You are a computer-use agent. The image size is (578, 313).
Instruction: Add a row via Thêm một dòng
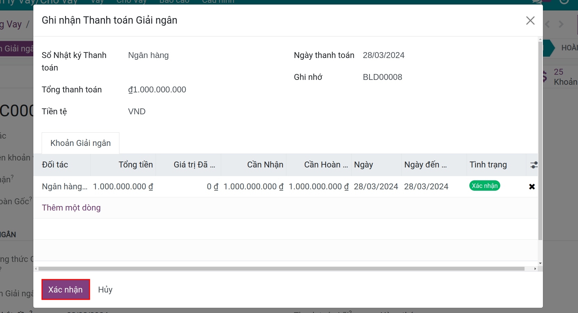pyautogui.click(x=71, y=208)
